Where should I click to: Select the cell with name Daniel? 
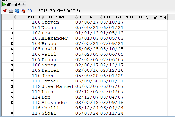tap(58, 71)
